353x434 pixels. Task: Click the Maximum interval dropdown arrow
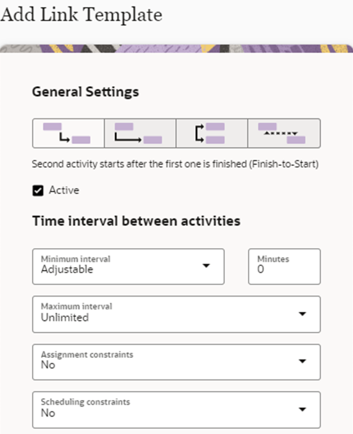coord(302,314)
